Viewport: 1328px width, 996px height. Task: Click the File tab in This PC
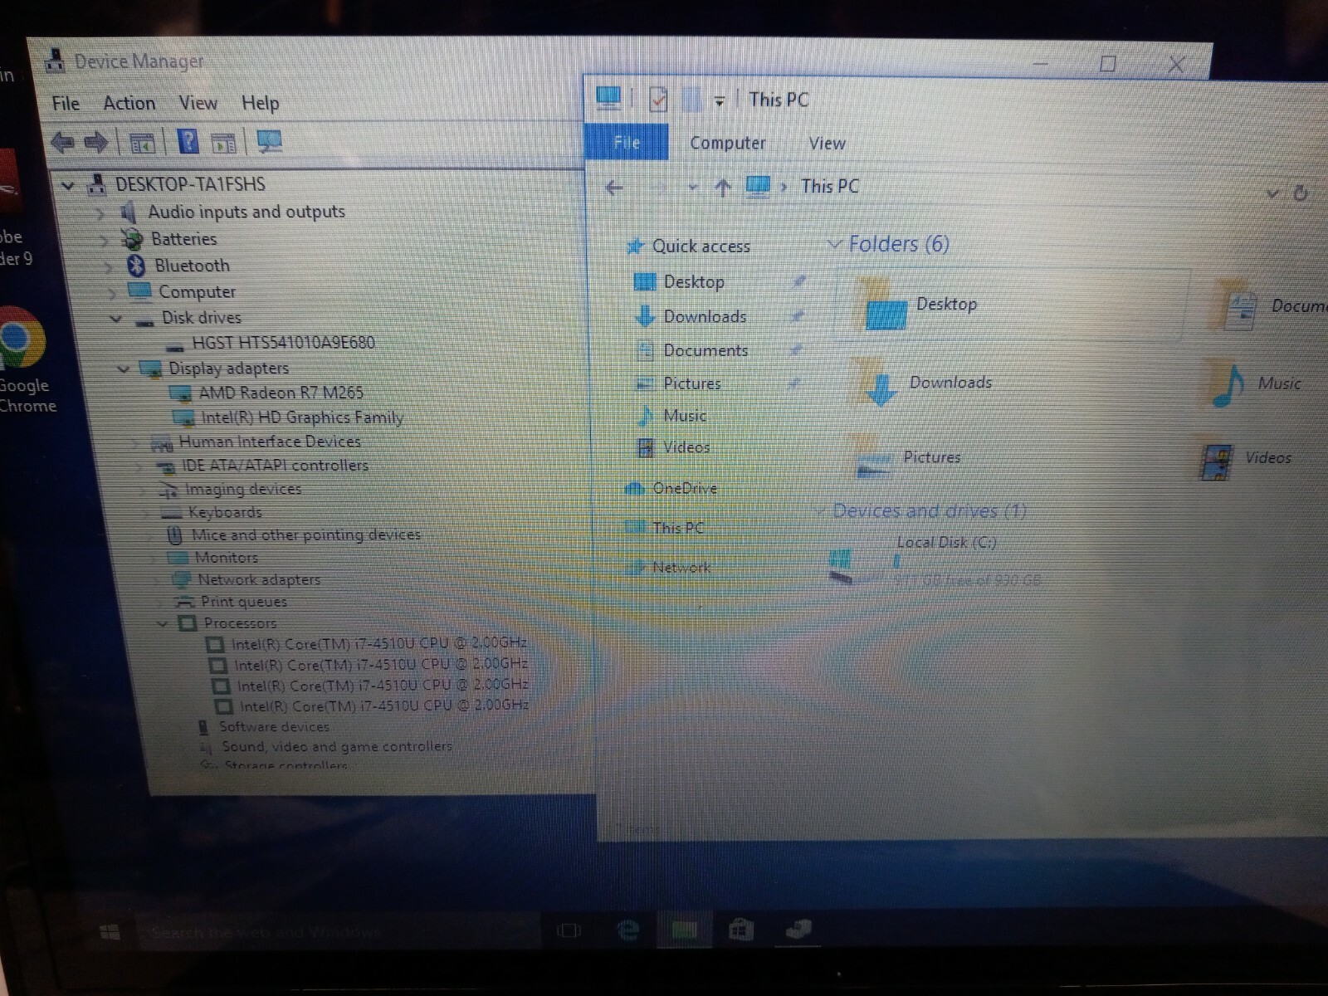tap(627, 142)
